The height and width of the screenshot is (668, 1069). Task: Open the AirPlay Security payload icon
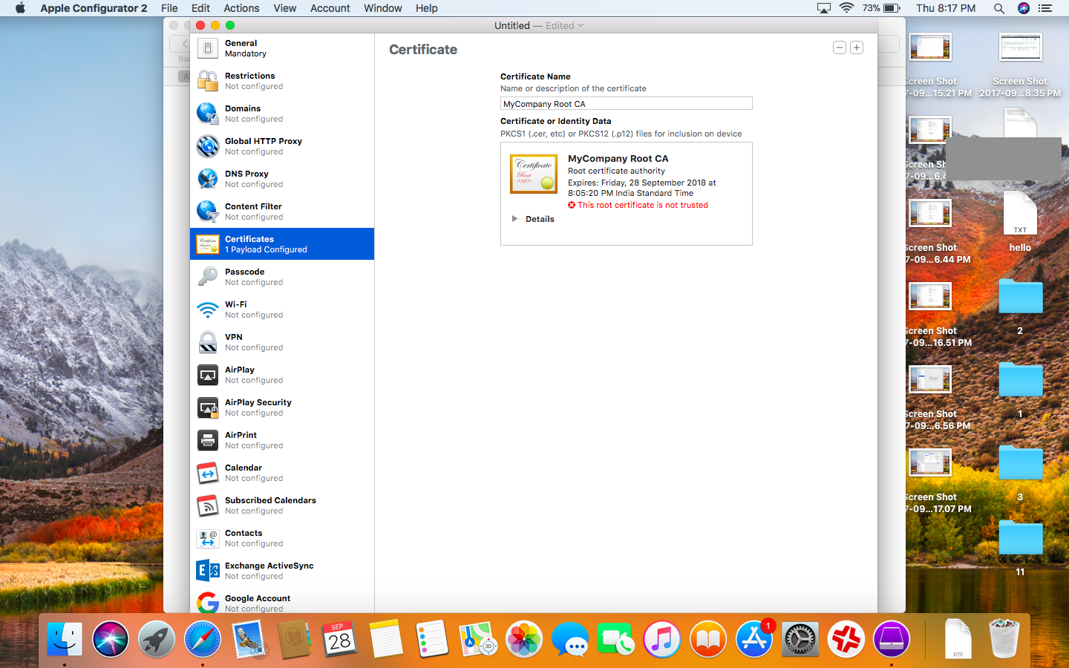point(208,407)
